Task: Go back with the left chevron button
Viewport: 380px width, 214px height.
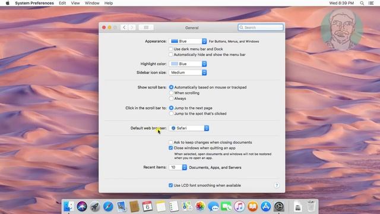Action: (x=124, y=27)
